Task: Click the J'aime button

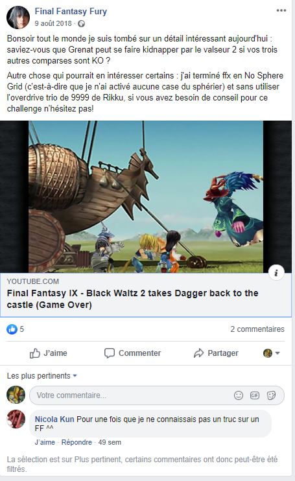Action: 49,353
